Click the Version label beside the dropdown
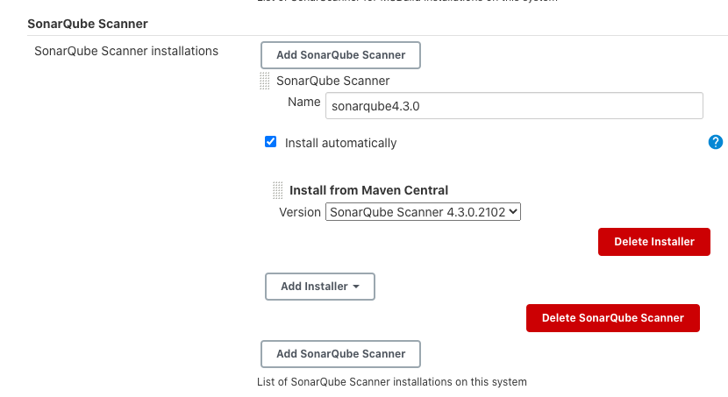 300,212
